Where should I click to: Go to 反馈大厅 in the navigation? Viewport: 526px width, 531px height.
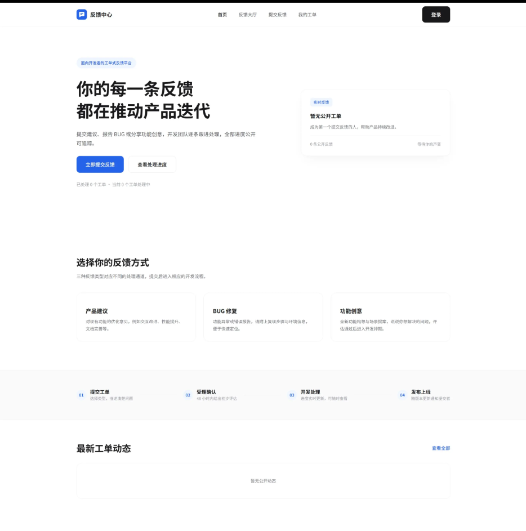[x=248, y=15]
